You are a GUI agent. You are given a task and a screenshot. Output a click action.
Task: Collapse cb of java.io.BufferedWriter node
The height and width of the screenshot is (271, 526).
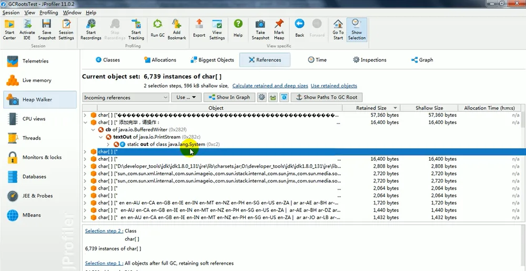93,130
